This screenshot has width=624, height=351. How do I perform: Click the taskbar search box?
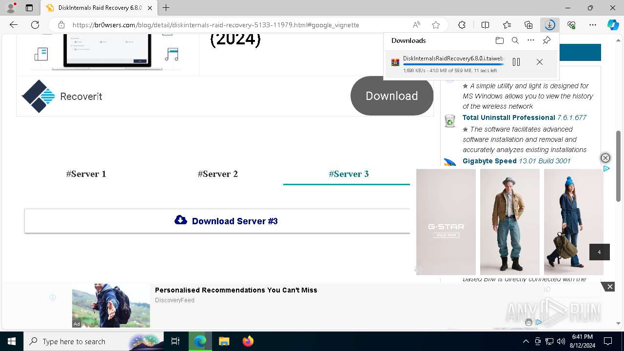click(x=93, y=341)
